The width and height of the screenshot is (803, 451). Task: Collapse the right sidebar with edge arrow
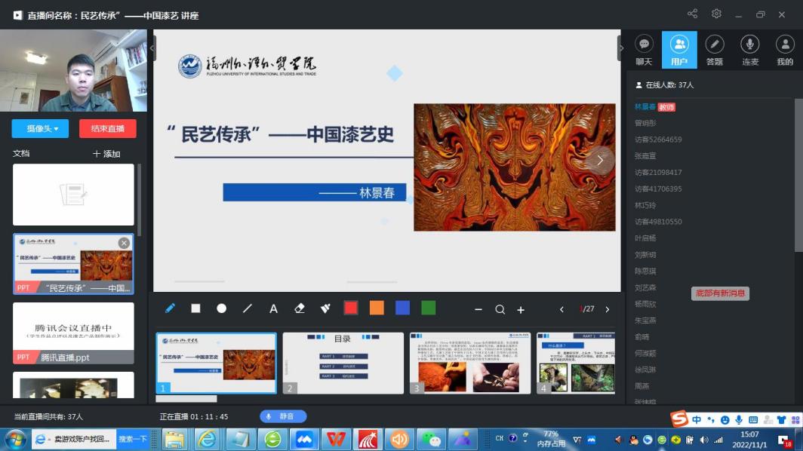point(622,48)
